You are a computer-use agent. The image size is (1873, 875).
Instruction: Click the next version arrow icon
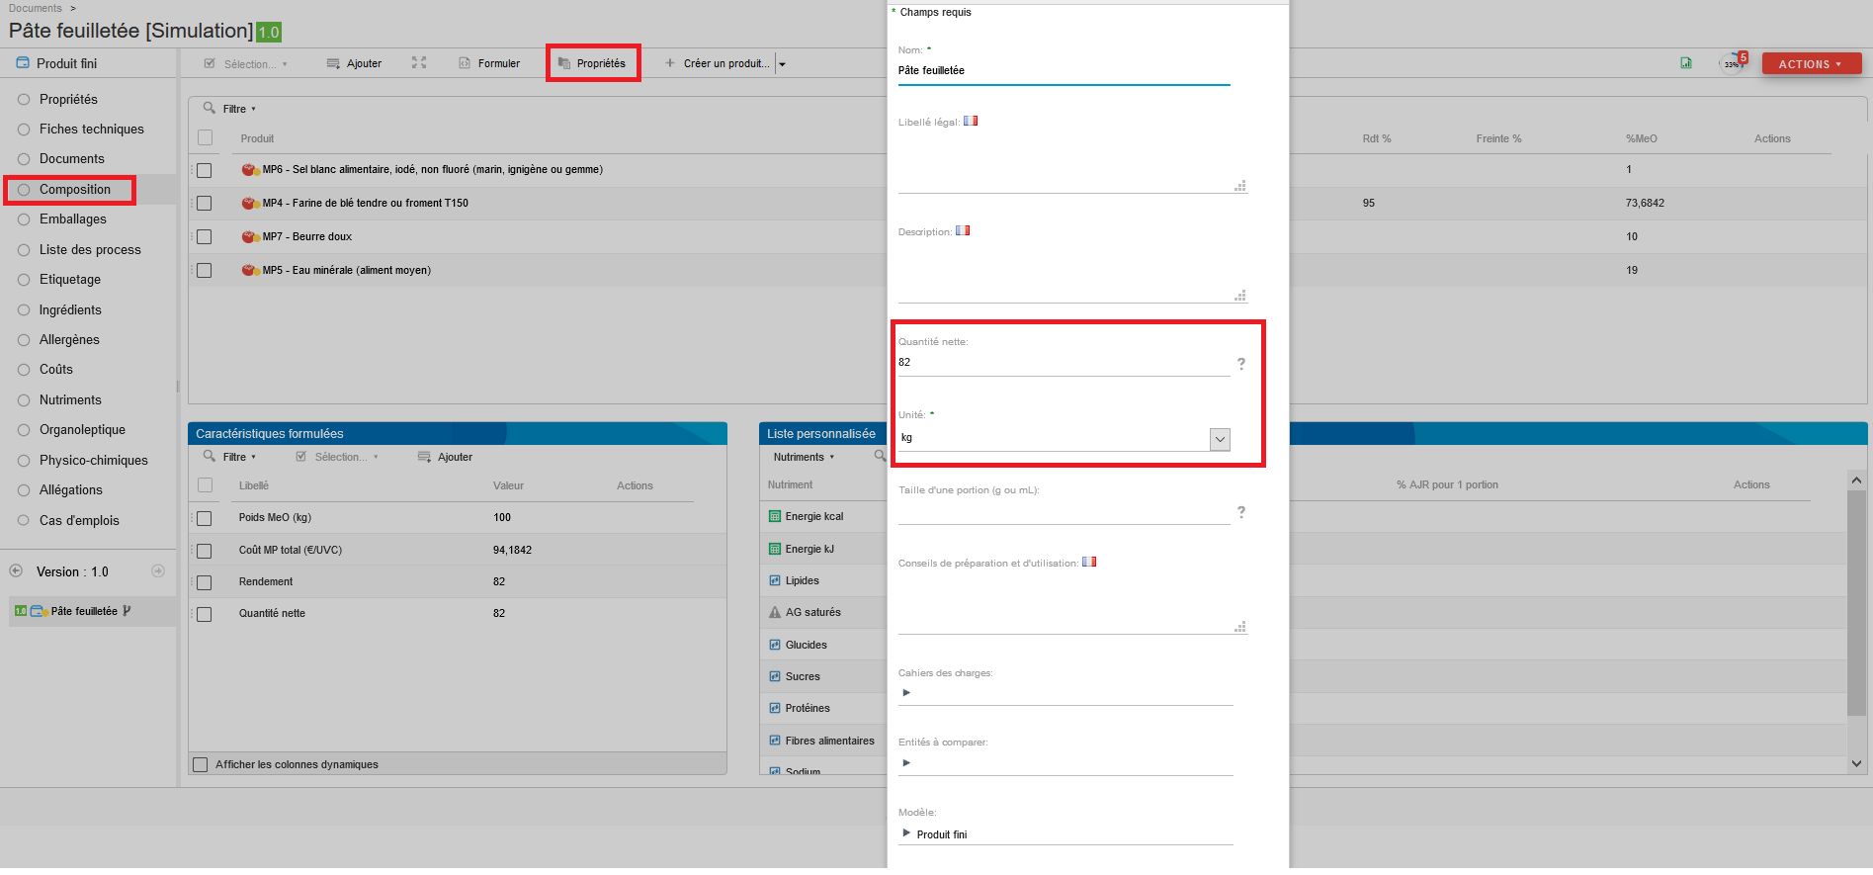[158, 571]
